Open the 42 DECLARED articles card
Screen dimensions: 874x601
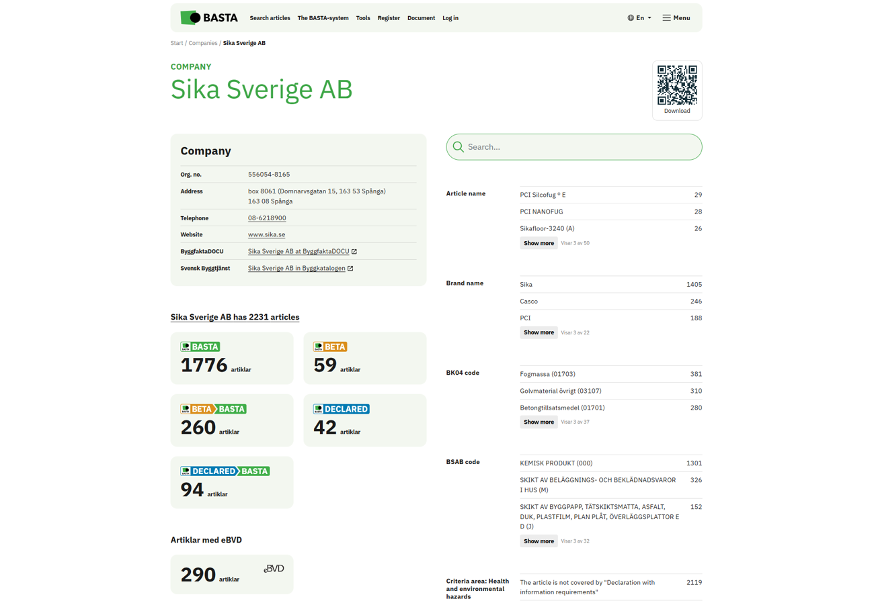[364, 420]
